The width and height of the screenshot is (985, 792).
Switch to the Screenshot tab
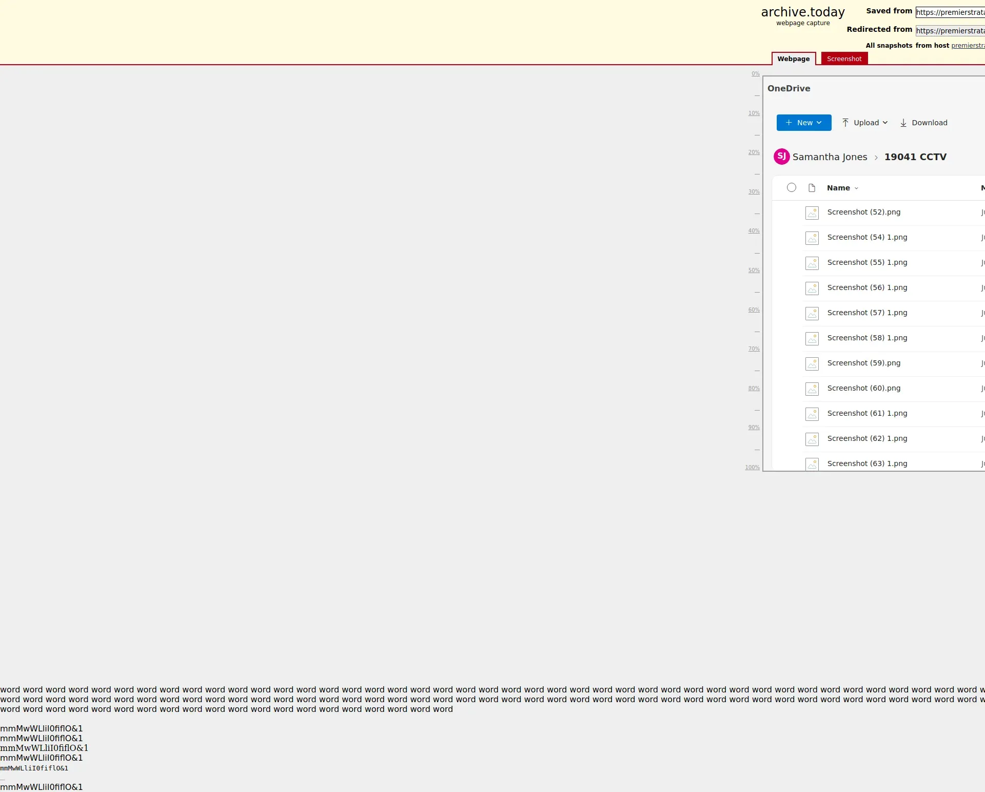[x=844, y=59]
